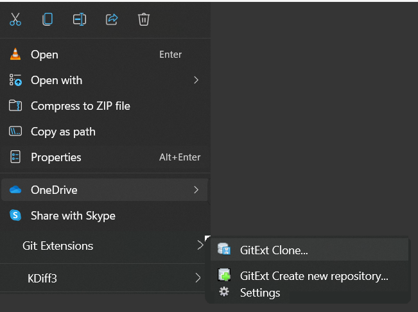Expand the KDiff3 submenu arrow
Screen dimensions: 418x312
tap(197, 278)
